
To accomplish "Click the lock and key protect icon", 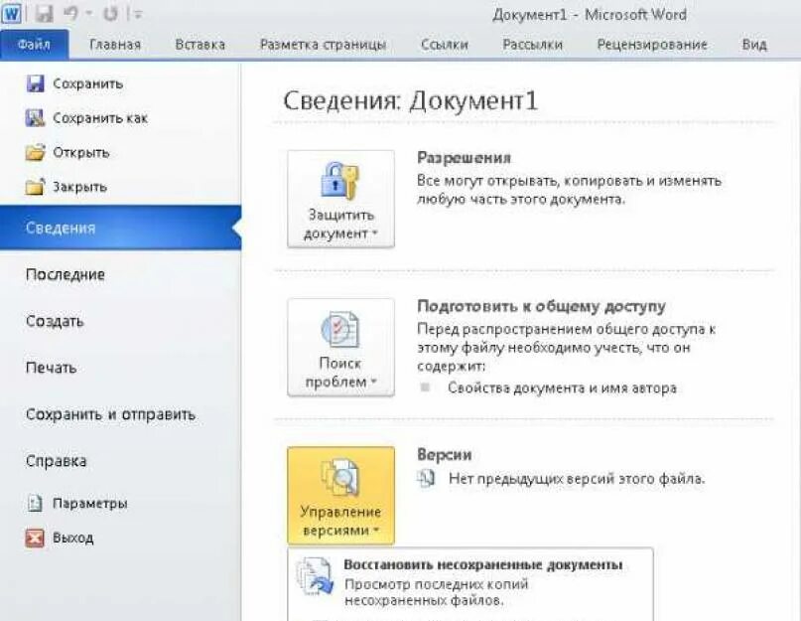I will coord(339,181).
